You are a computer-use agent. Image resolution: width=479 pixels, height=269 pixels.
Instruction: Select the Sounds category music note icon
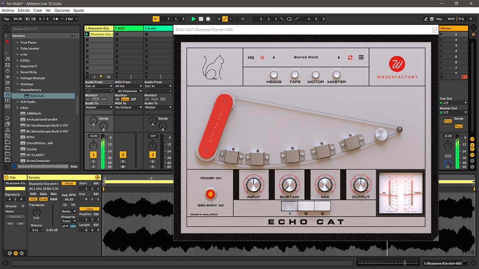point(8,59)
